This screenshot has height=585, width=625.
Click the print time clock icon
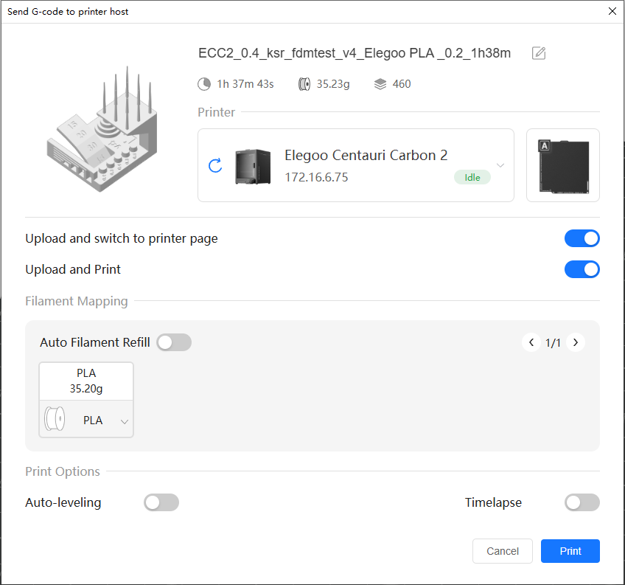[x=204, y=84]
